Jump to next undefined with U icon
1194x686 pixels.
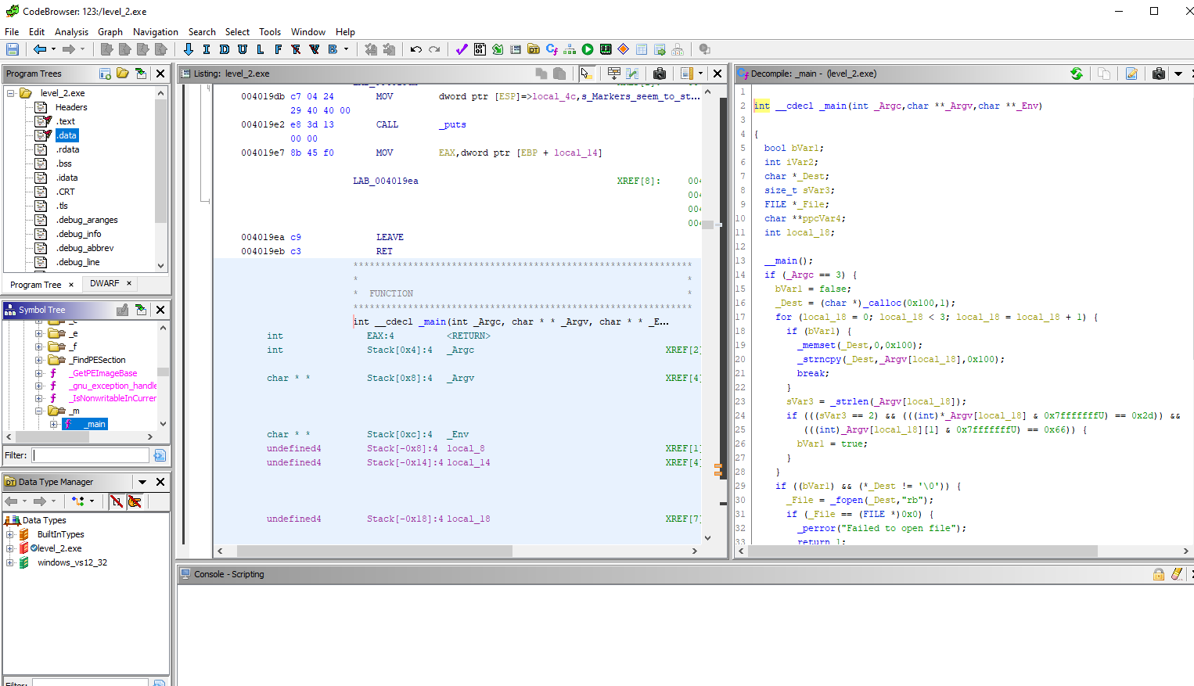click(243, 49)
